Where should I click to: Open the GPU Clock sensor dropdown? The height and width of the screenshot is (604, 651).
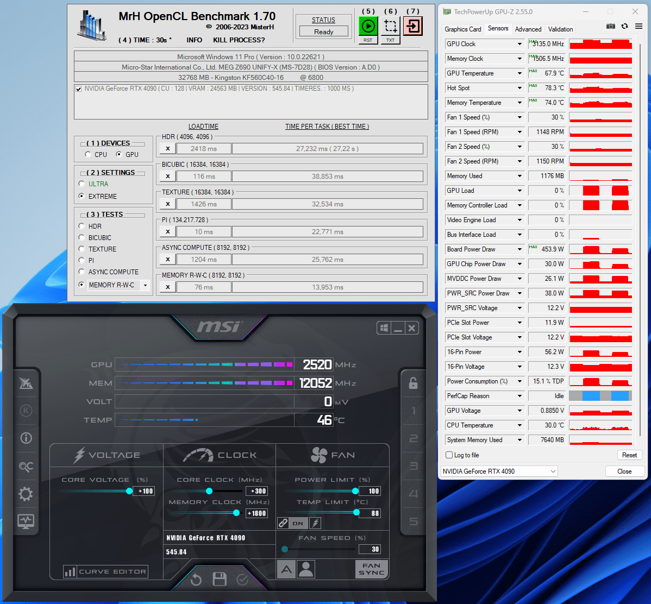click(519, 44)
